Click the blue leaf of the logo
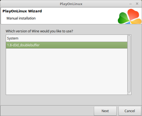142x116 pixels. [128, 23]
